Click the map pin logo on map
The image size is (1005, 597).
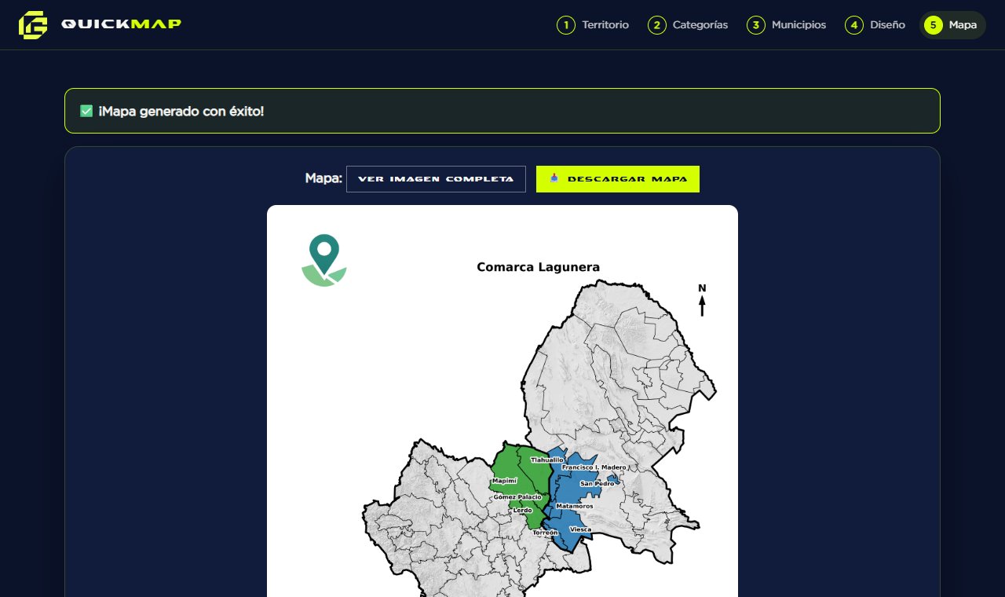[324, 260]
